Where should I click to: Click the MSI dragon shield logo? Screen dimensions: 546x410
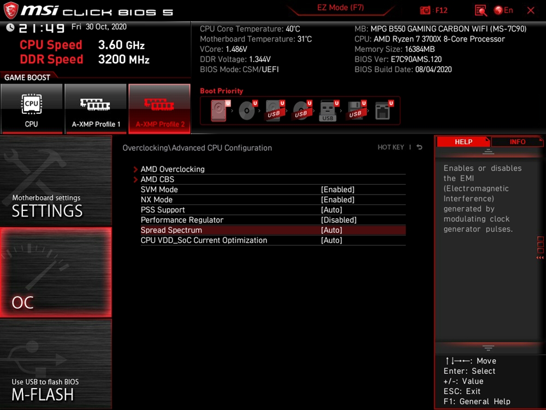tap(10, 10)
